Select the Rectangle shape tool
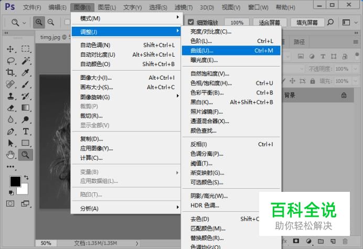The height and width of the screenshot is (249, 363). click(26, 143)
